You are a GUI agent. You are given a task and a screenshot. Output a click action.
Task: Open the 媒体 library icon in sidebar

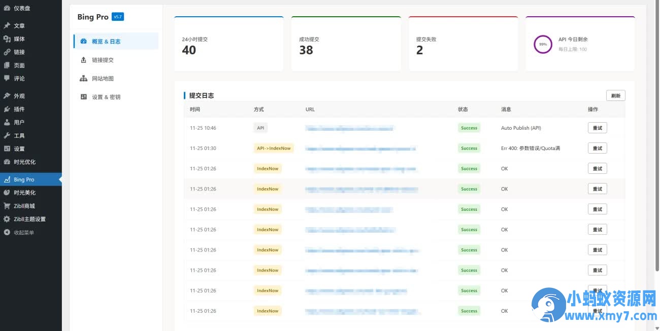8,39
